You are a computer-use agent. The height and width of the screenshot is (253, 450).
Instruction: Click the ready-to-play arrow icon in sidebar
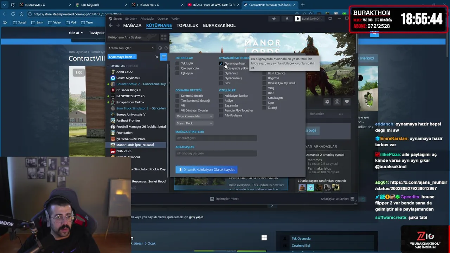[166, 48]
